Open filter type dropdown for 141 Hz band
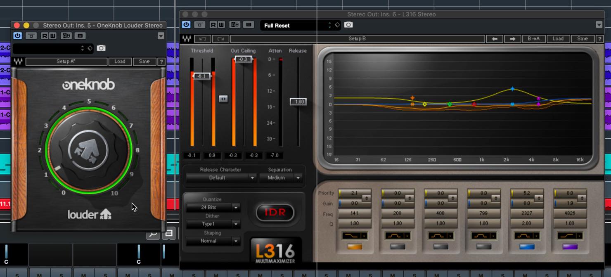 355,236
